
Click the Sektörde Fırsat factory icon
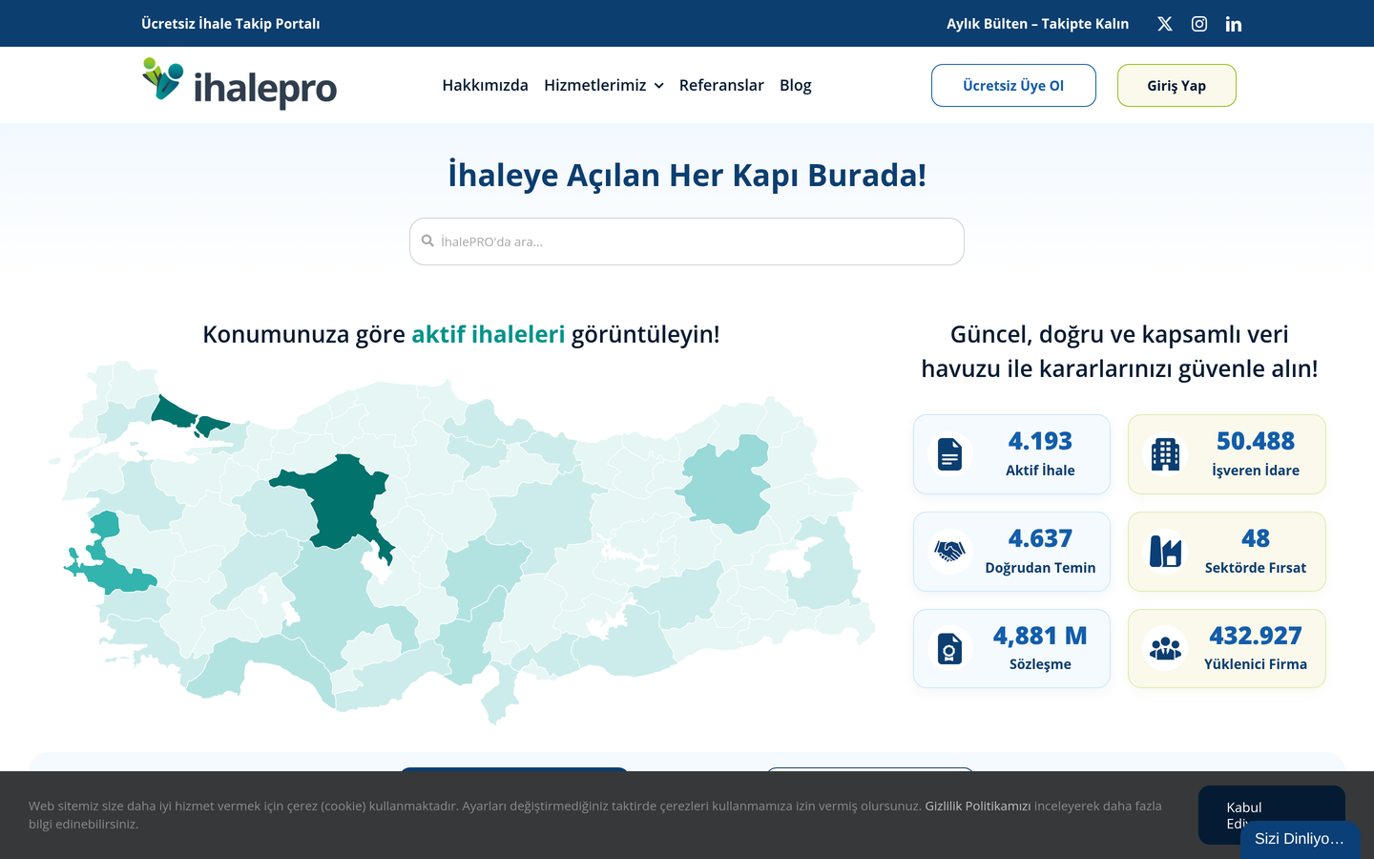[1165, 552]
